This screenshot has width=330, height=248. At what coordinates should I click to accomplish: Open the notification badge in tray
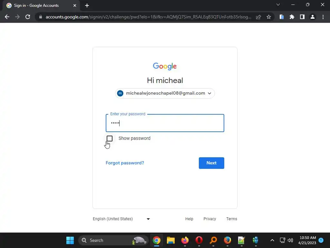pos(321,240)
